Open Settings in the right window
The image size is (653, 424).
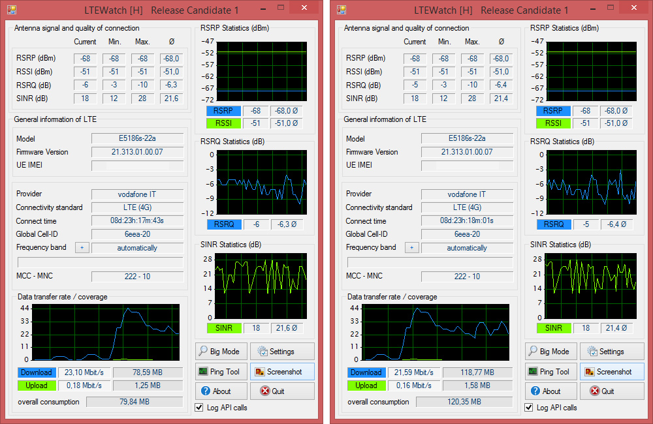coord(611,352)
